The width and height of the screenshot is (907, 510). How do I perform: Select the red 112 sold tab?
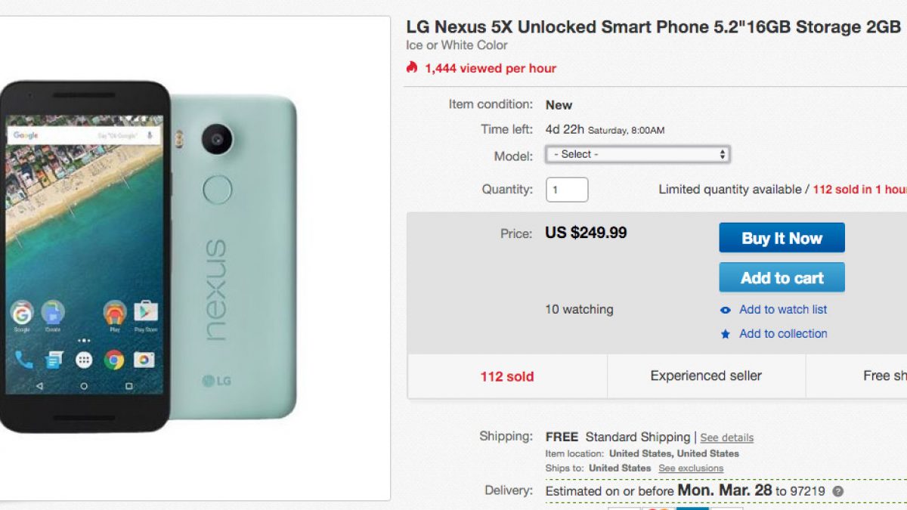pos(507,376)
